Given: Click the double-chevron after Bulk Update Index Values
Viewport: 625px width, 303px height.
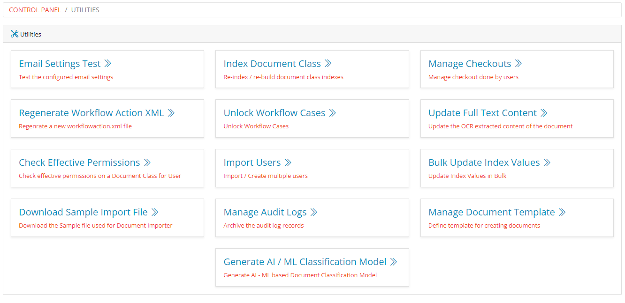Looking at the screenshot, I should (x=547, y=163).
